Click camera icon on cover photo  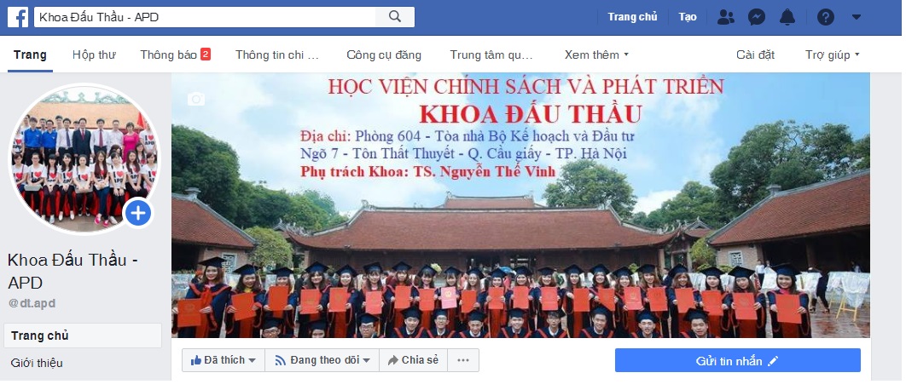tap(196, 100)
